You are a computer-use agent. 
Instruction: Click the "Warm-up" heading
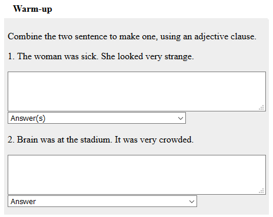tap(32, 9)
